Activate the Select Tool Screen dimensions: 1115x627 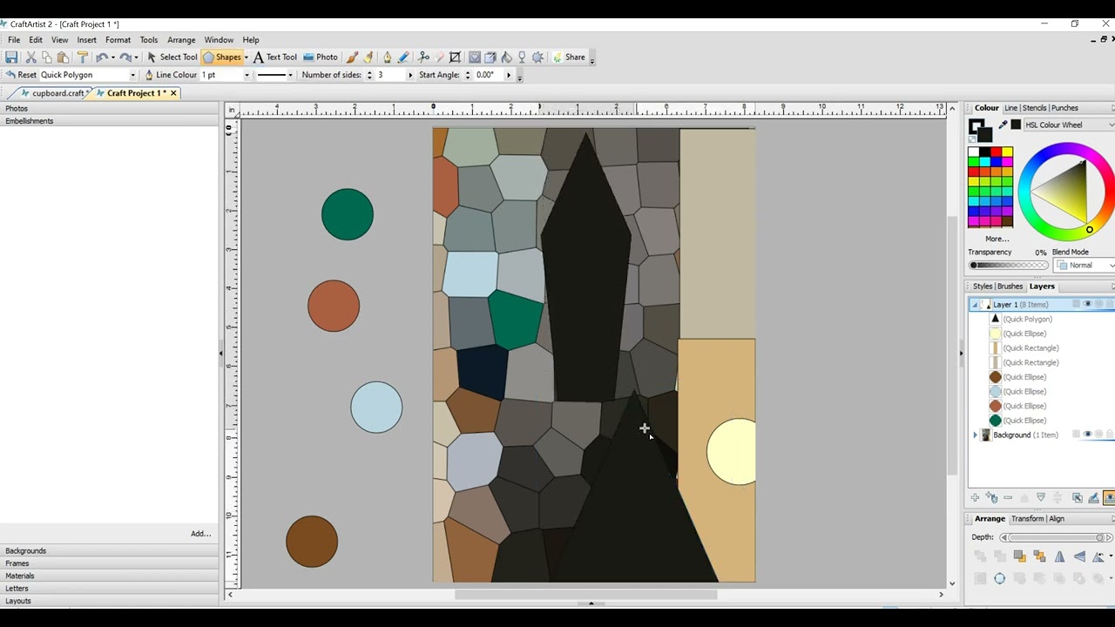click(x=172, y=57)
